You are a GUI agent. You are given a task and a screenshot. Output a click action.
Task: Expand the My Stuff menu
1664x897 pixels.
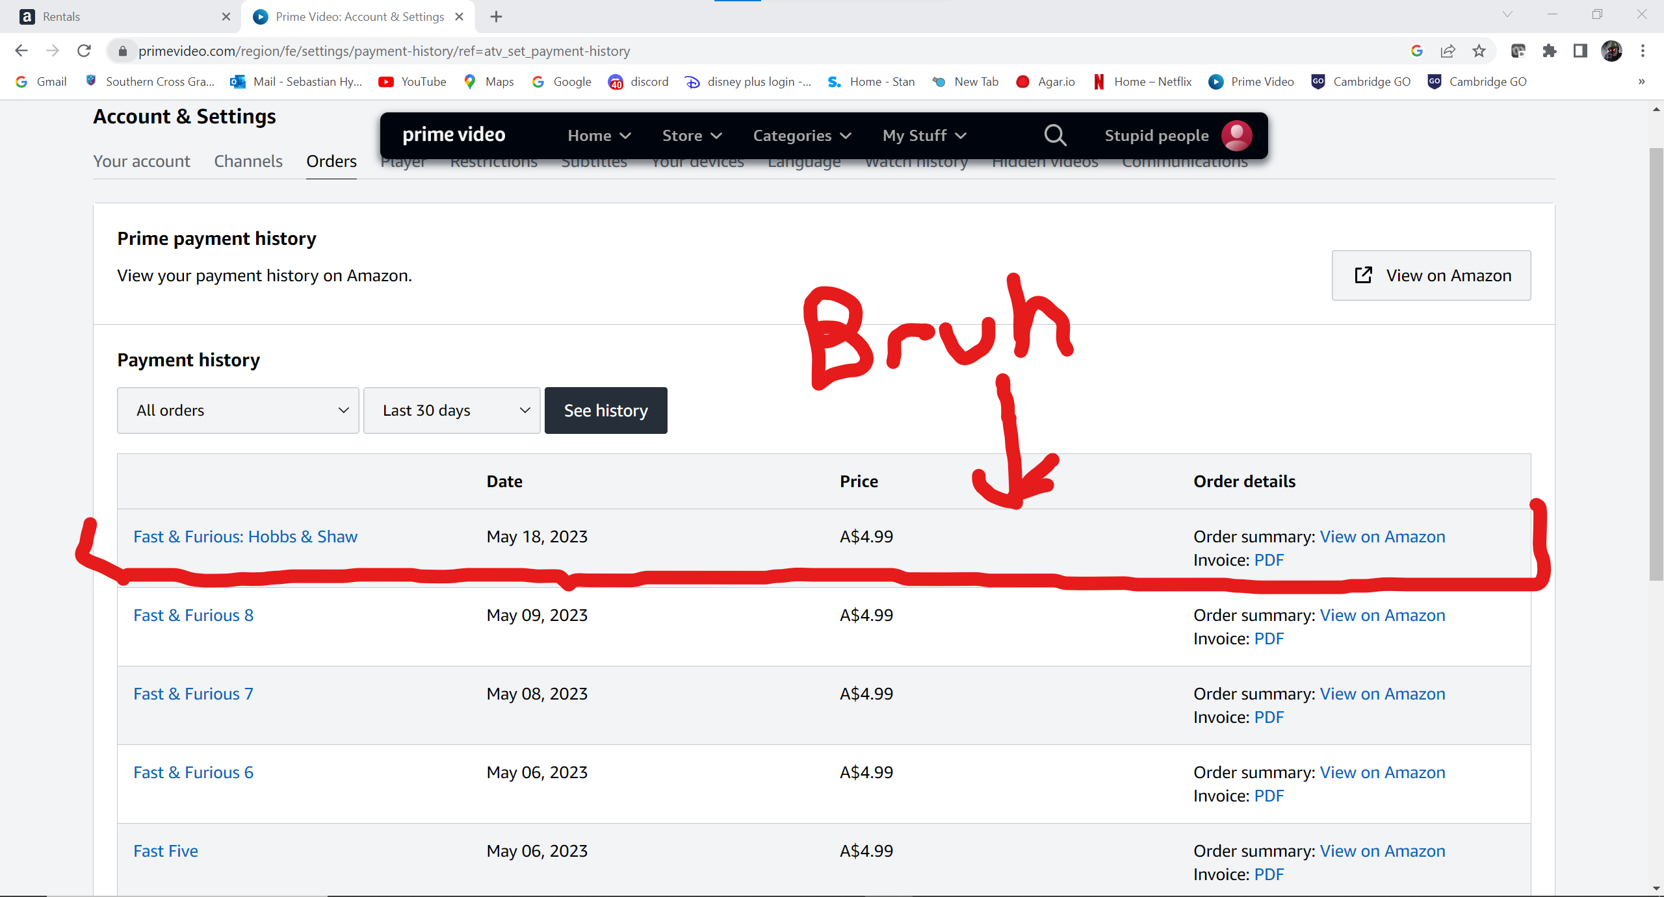tap(924, 135)
